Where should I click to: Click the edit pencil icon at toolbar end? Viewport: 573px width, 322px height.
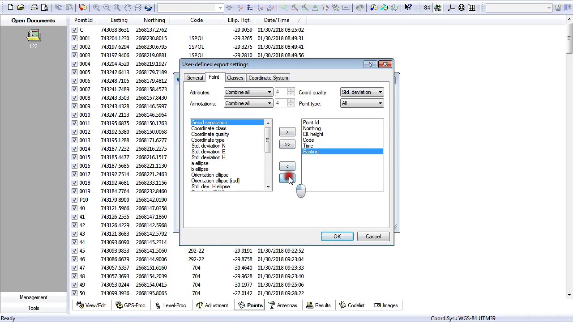click(x=558, y=8)
